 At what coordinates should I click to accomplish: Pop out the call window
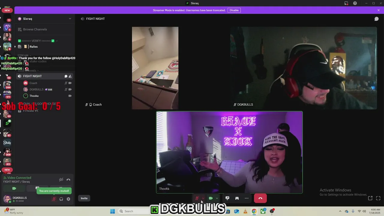[370, 198]
